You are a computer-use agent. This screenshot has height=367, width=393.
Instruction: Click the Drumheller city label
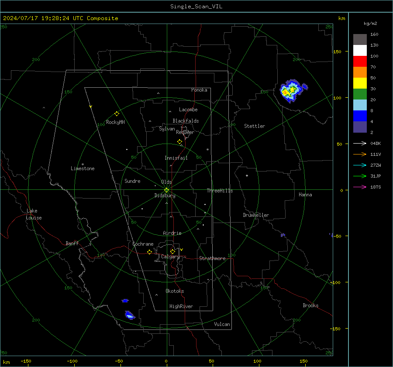pyautogui.click(x=256, y=215)
